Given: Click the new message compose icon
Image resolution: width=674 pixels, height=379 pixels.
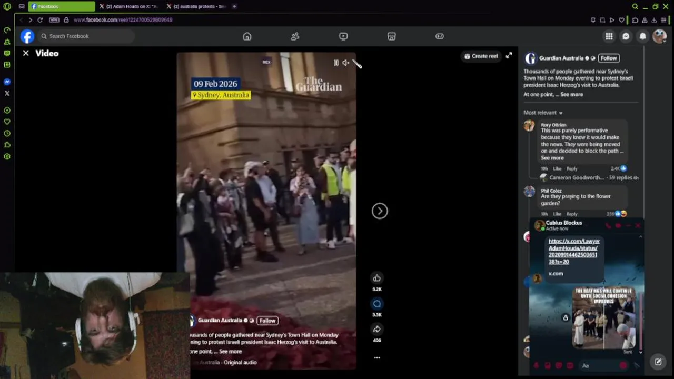Looking at the screenshot, I should click(x=658, y=362).
